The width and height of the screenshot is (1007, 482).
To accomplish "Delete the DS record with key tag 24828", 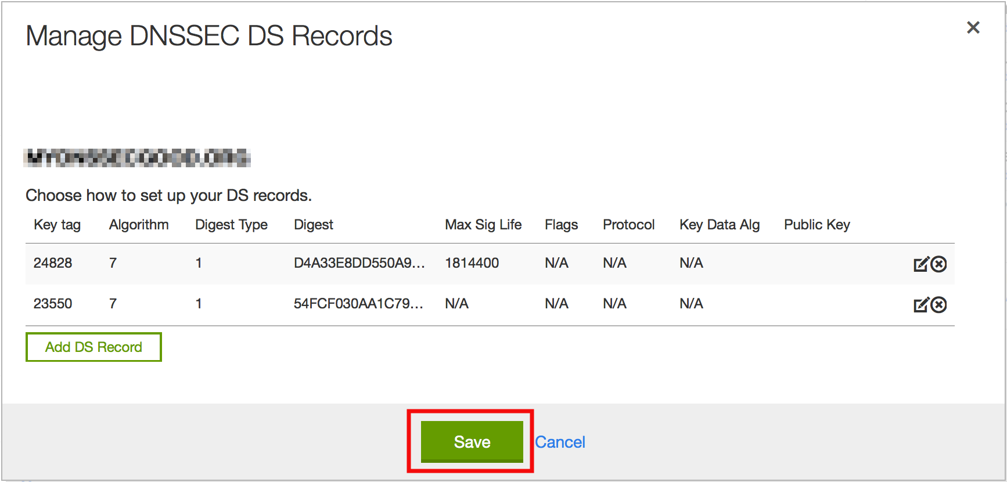I will click(938, 264).
